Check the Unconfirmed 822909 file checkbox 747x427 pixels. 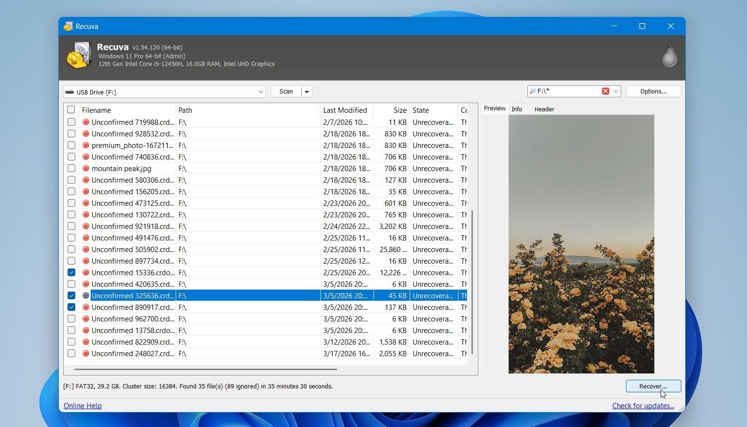point(71,342)
